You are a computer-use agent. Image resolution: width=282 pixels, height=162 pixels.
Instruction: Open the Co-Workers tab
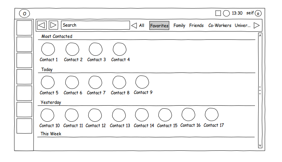click(x=220, y=25)
